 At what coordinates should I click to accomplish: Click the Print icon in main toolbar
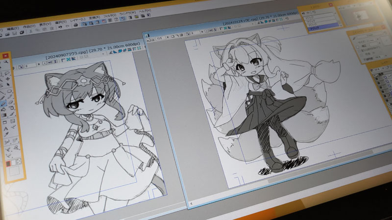point(75,25)
